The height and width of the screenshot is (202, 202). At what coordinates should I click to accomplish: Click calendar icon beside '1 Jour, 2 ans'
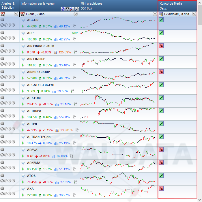23,14
